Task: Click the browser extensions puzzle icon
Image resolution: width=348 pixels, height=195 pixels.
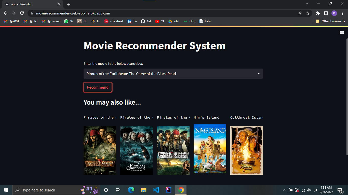Action: [x=318, y=13]
